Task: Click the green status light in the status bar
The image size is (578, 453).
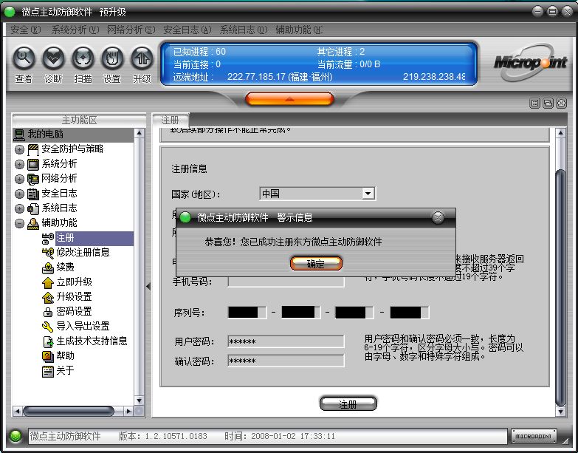Action: coord(16,437)
